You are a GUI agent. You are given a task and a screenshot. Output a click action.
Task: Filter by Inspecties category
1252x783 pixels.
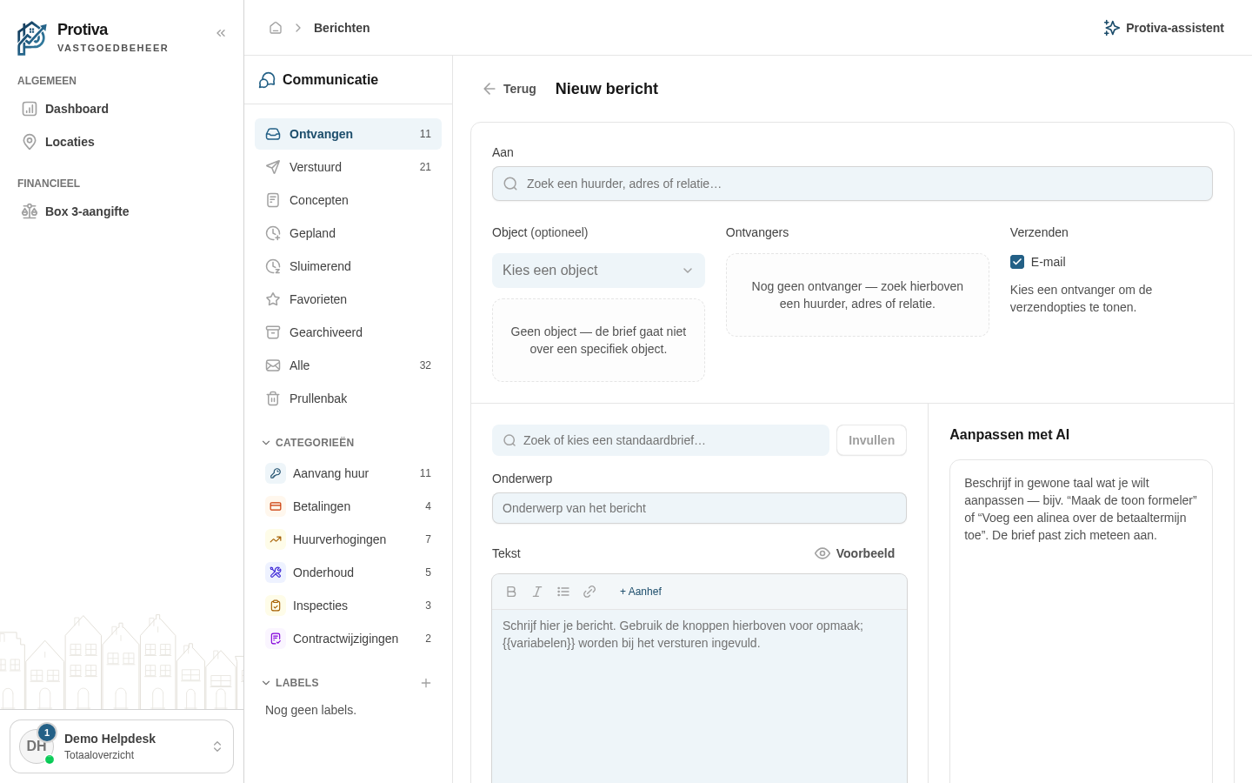click(348, 606)
